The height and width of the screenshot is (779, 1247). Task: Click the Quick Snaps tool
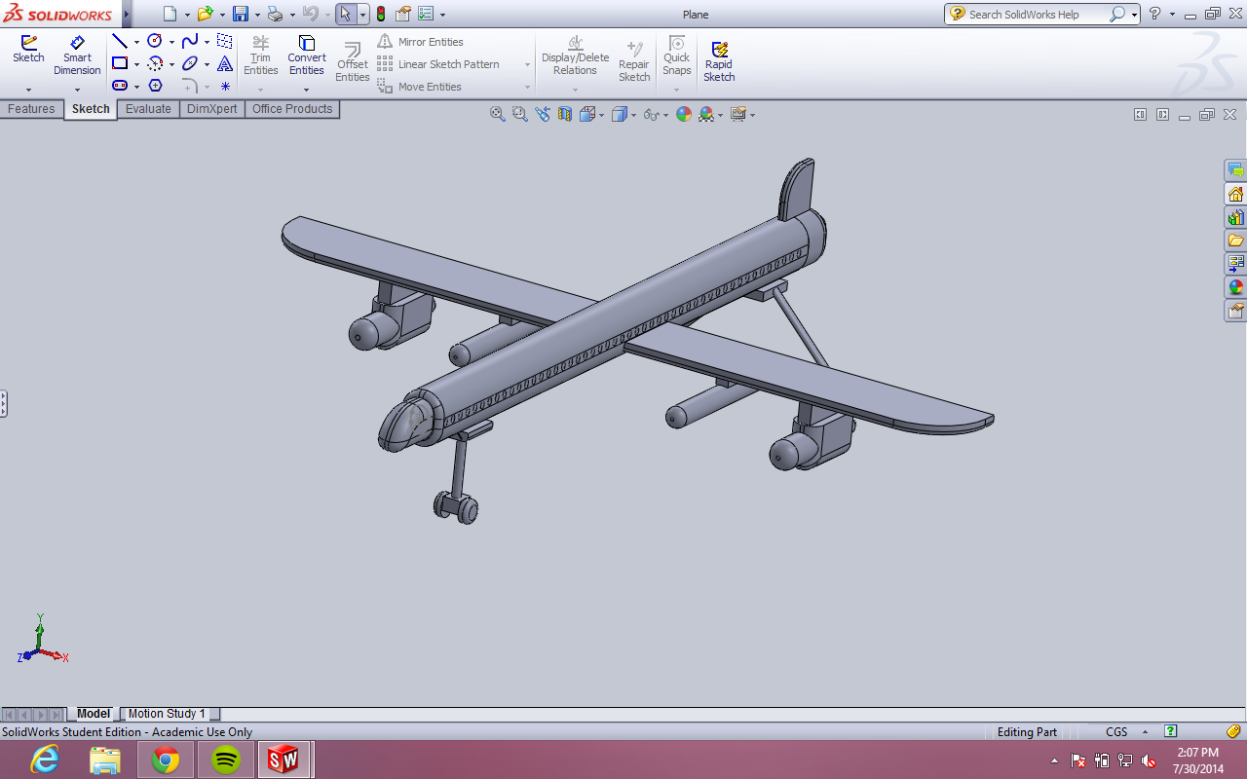pyautogui.click(x=676, y=56)
